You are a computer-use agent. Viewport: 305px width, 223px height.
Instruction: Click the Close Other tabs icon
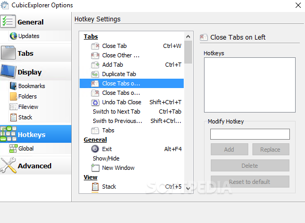(95, 56)
